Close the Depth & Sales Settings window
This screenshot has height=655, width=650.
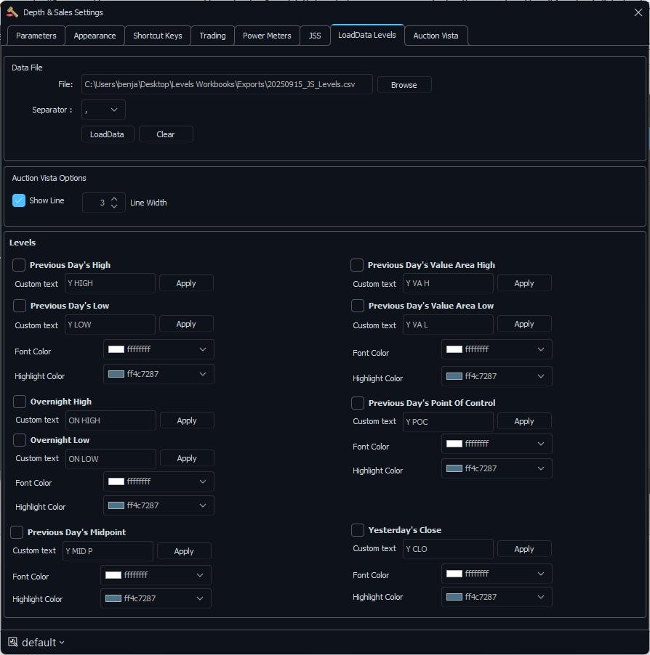click(638, 12)
